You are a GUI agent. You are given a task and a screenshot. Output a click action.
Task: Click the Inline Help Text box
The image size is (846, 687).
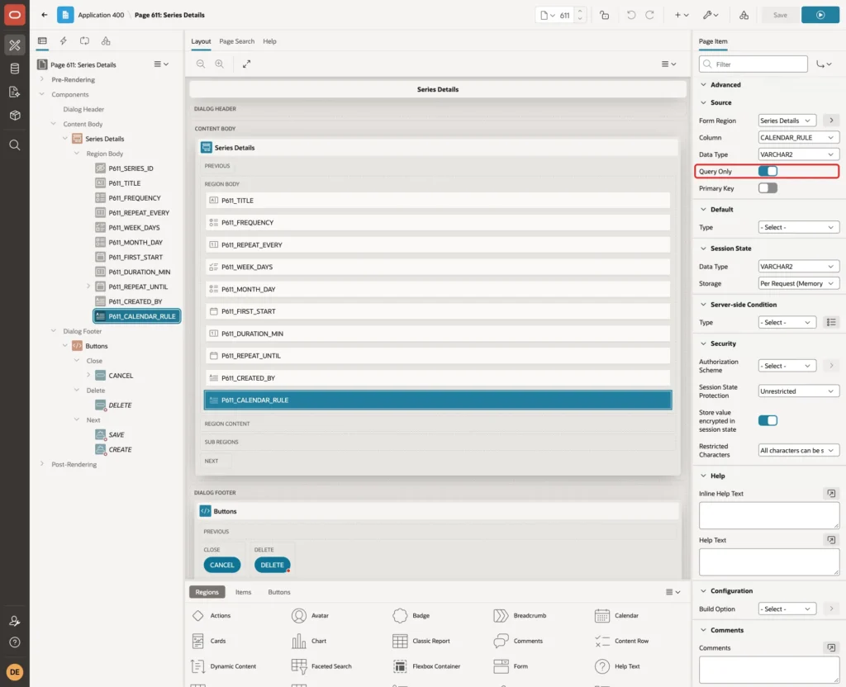[x=768, y=515]
